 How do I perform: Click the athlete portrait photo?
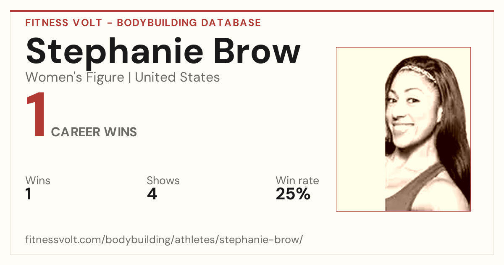[x=403, y=129]
